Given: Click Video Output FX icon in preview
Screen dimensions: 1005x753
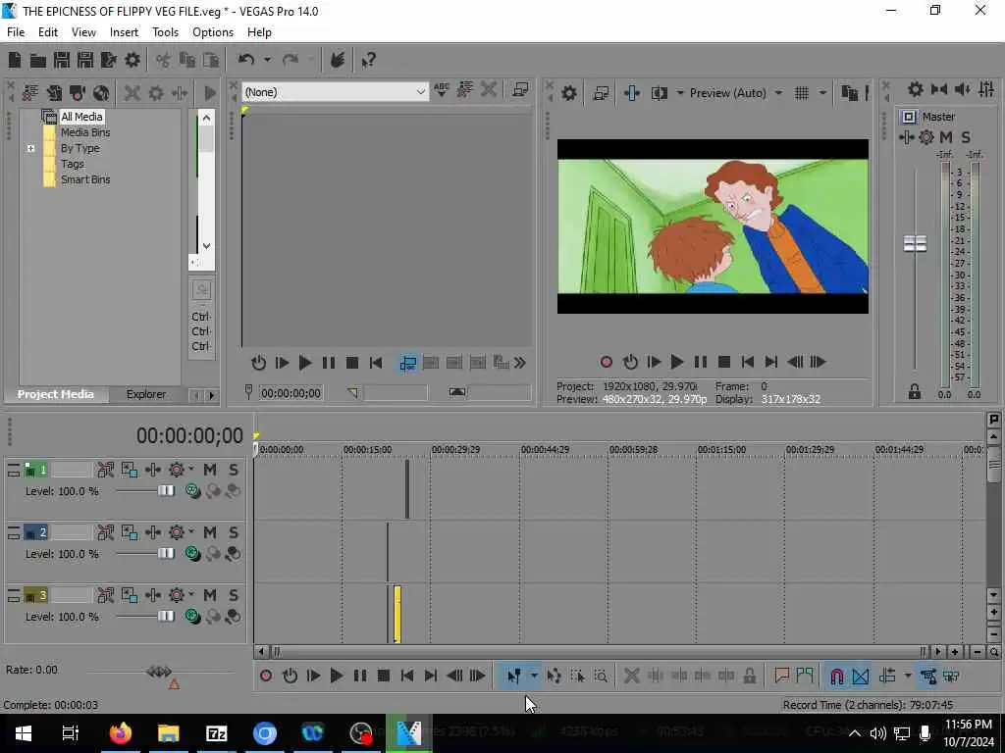Looking at the screenshot, I should click(x=632, y=93).
